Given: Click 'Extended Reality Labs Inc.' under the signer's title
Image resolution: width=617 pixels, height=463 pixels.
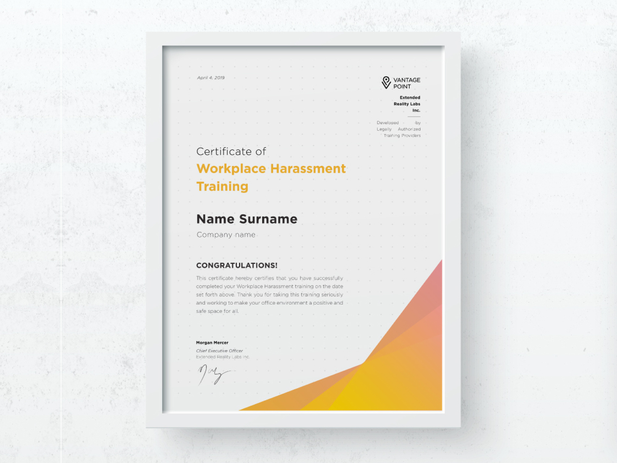Looking at the screenshot, I should [x=223, y=357].
